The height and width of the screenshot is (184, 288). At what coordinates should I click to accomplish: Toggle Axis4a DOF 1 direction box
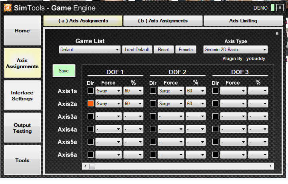click(x=90, y=129)
